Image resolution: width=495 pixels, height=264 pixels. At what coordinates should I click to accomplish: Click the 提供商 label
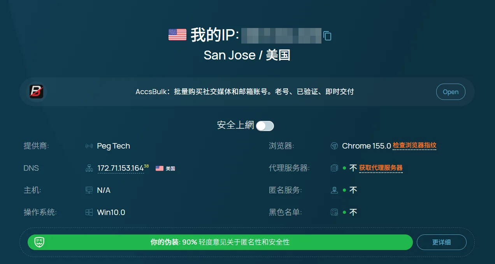[36, 146]
